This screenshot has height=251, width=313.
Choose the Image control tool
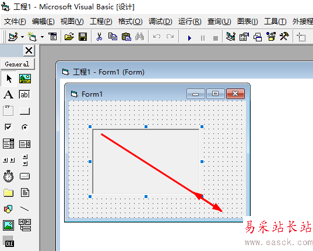pyautogui.click(x=9, y=225)
